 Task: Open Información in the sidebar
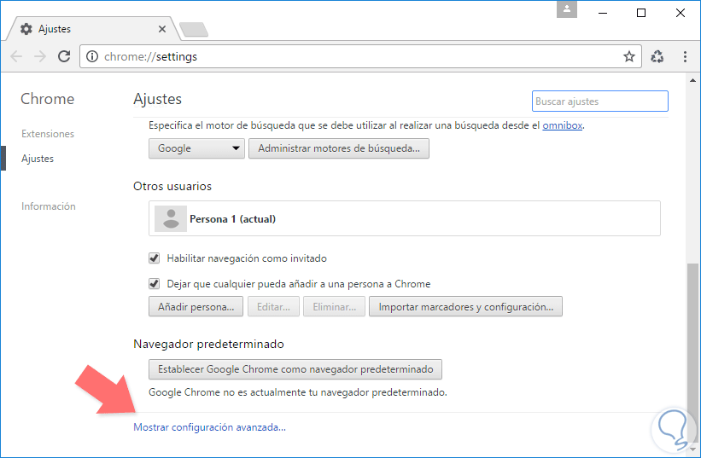tap(49, 206)
